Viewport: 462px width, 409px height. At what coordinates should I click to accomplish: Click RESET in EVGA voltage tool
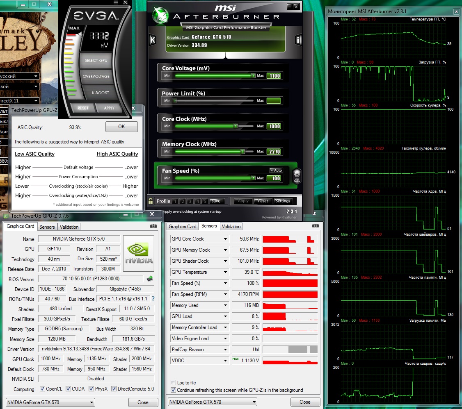point(83,108)
